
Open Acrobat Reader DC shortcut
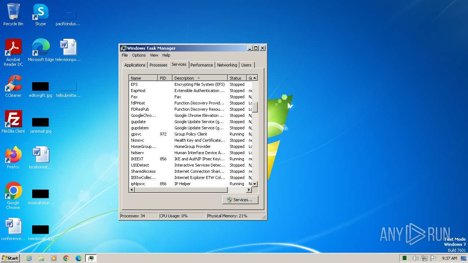click(13, 53)
